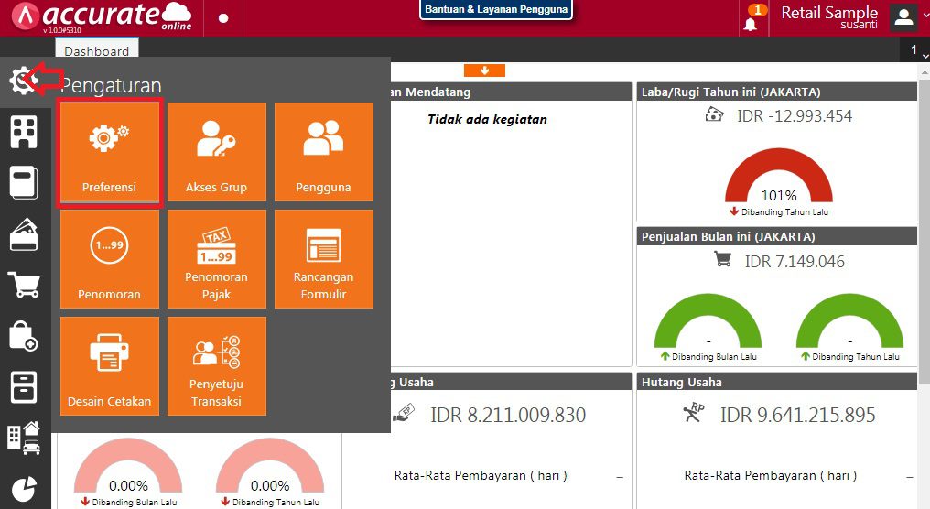This screenshot has width=930, height=509.
Task: Click Rata-Rata Pembayaran under Hutang Usaha
Action: coord(771,475)
